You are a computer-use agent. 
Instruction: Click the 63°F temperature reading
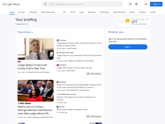point(134,22)
